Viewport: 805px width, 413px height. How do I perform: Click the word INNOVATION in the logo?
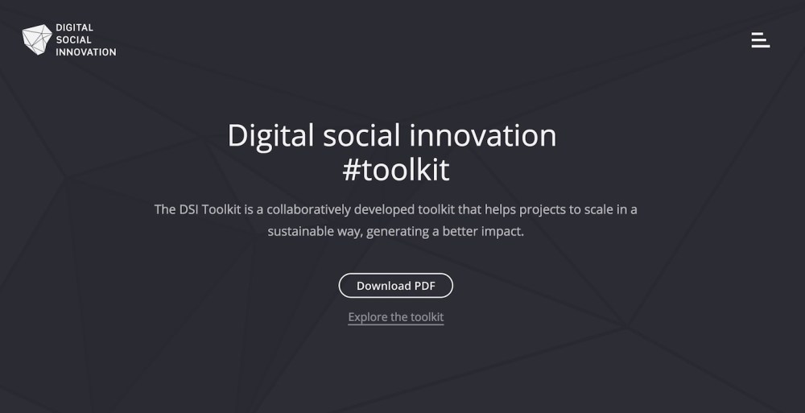pyautogui.click(x=85, y=52)
